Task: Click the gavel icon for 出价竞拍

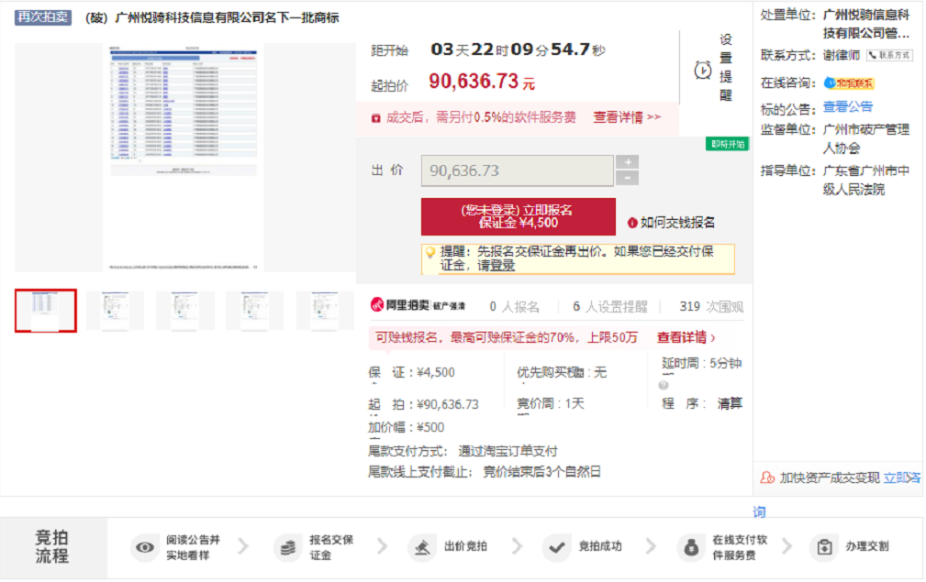Action: pyautogui.click(x=421, y=548)
